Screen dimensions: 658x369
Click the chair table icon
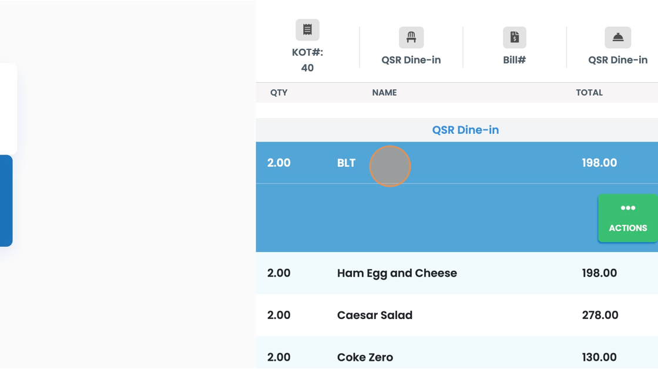[411, 38]
